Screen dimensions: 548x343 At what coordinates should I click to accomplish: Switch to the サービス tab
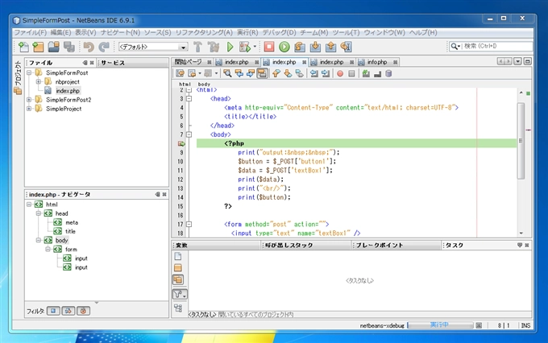[113, 63]
